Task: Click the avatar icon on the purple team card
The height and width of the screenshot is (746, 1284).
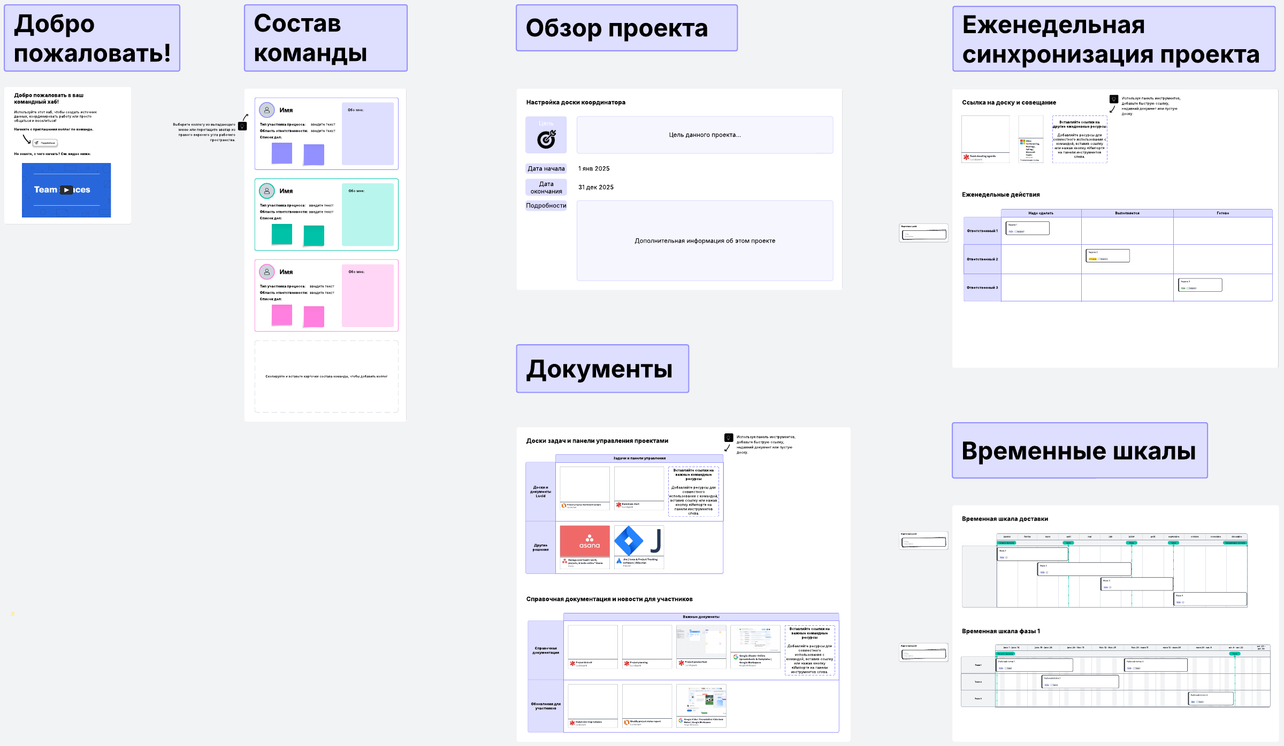Action: pyautogui.click(x=266, y=110)
